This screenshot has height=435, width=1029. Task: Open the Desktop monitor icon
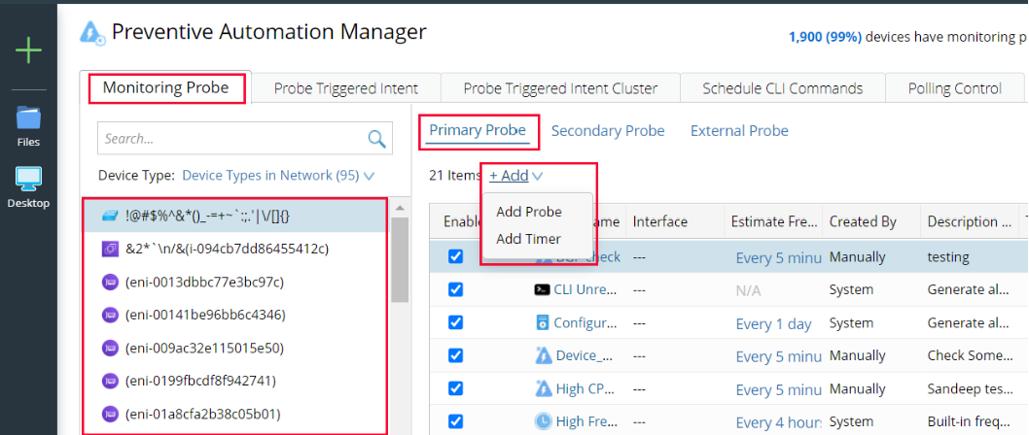28,180
